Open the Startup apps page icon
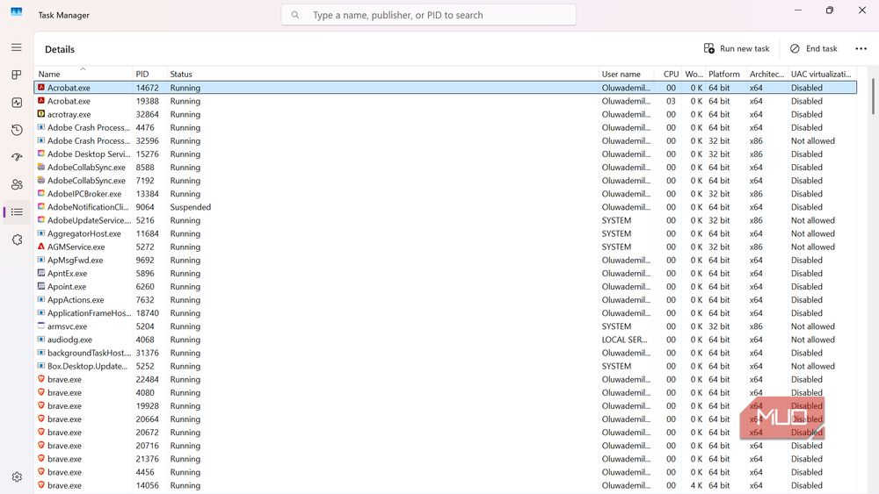879x494 pixels. 17,157
